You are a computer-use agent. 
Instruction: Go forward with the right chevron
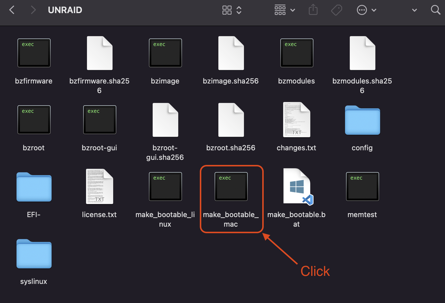pyautogui.click(x=33, y=10)
